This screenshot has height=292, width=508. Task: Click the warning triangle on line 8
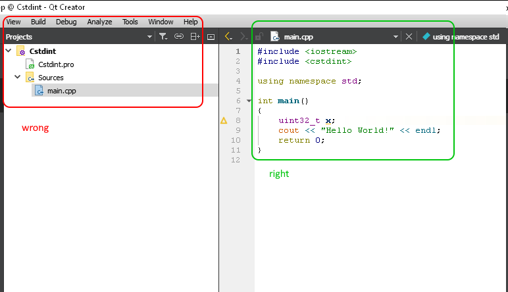click(x=224, y=121)
